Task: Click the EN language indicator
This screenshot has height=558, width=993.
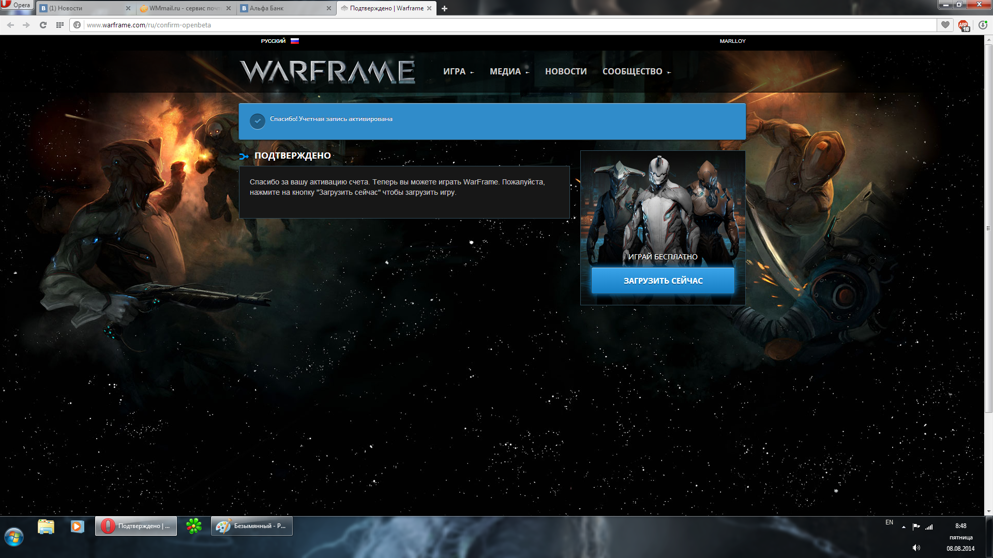Action: (x=889, y=522)
